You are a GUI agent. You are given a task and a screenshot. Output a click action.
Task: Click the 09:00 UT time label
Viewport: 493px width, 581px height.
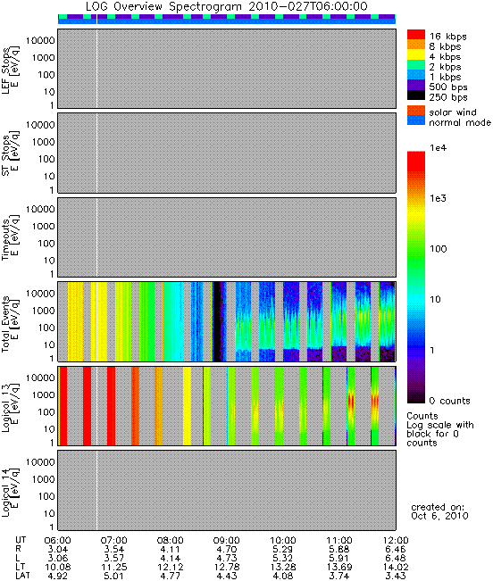[227, 541]
